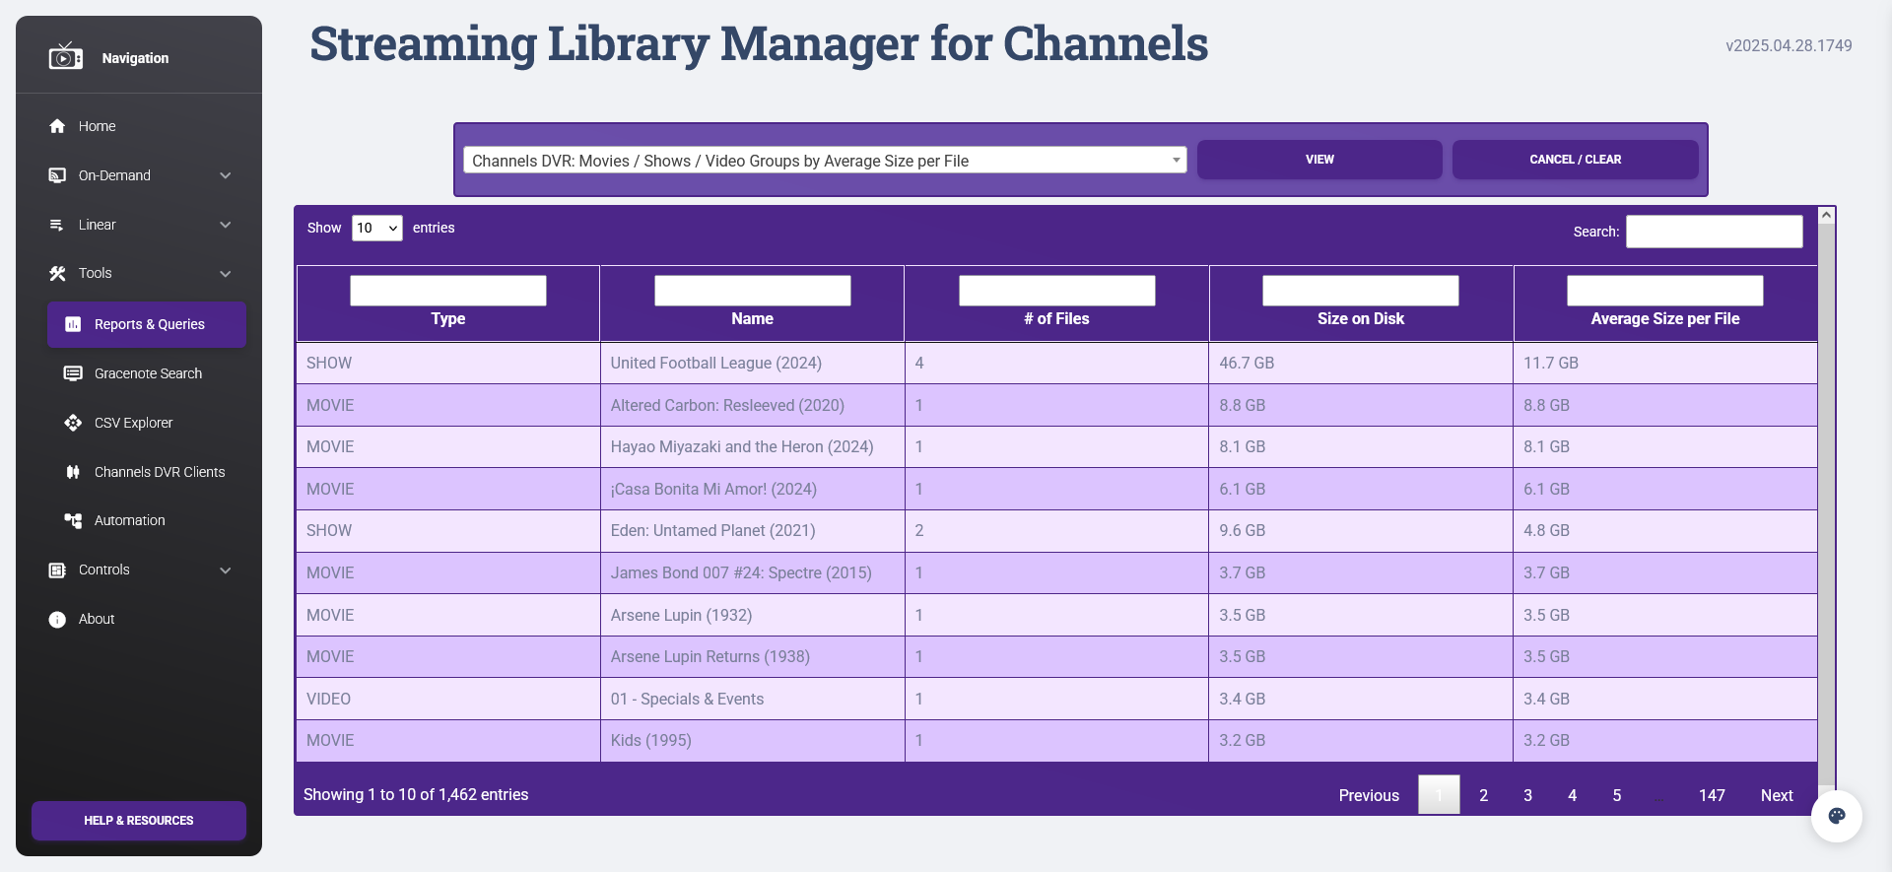Sort by Average Size per File header
Screen dimensions: 1892x872
point(1664,319)
